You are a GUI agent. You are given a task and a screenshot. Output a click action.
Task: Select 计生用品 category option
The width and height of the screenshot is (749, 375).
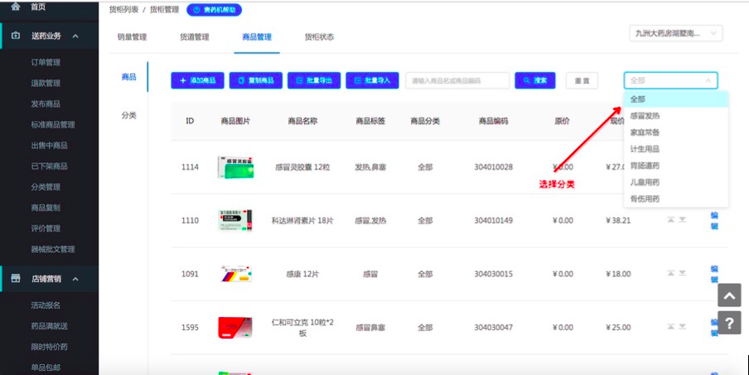pos(676,149)
